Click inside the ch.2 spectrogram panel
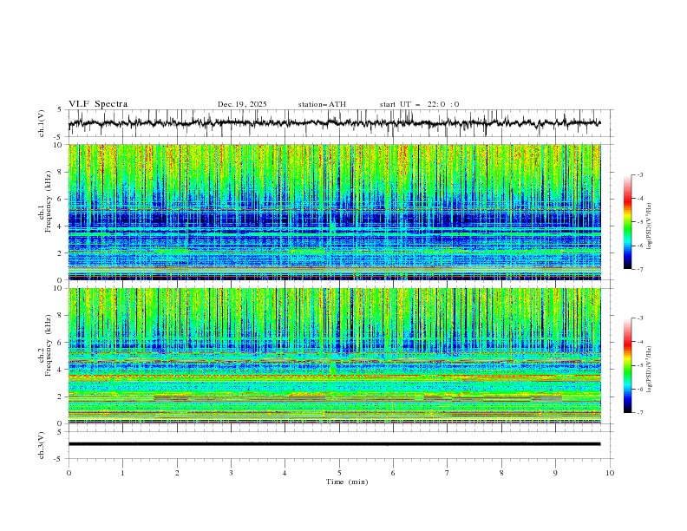 334,356
